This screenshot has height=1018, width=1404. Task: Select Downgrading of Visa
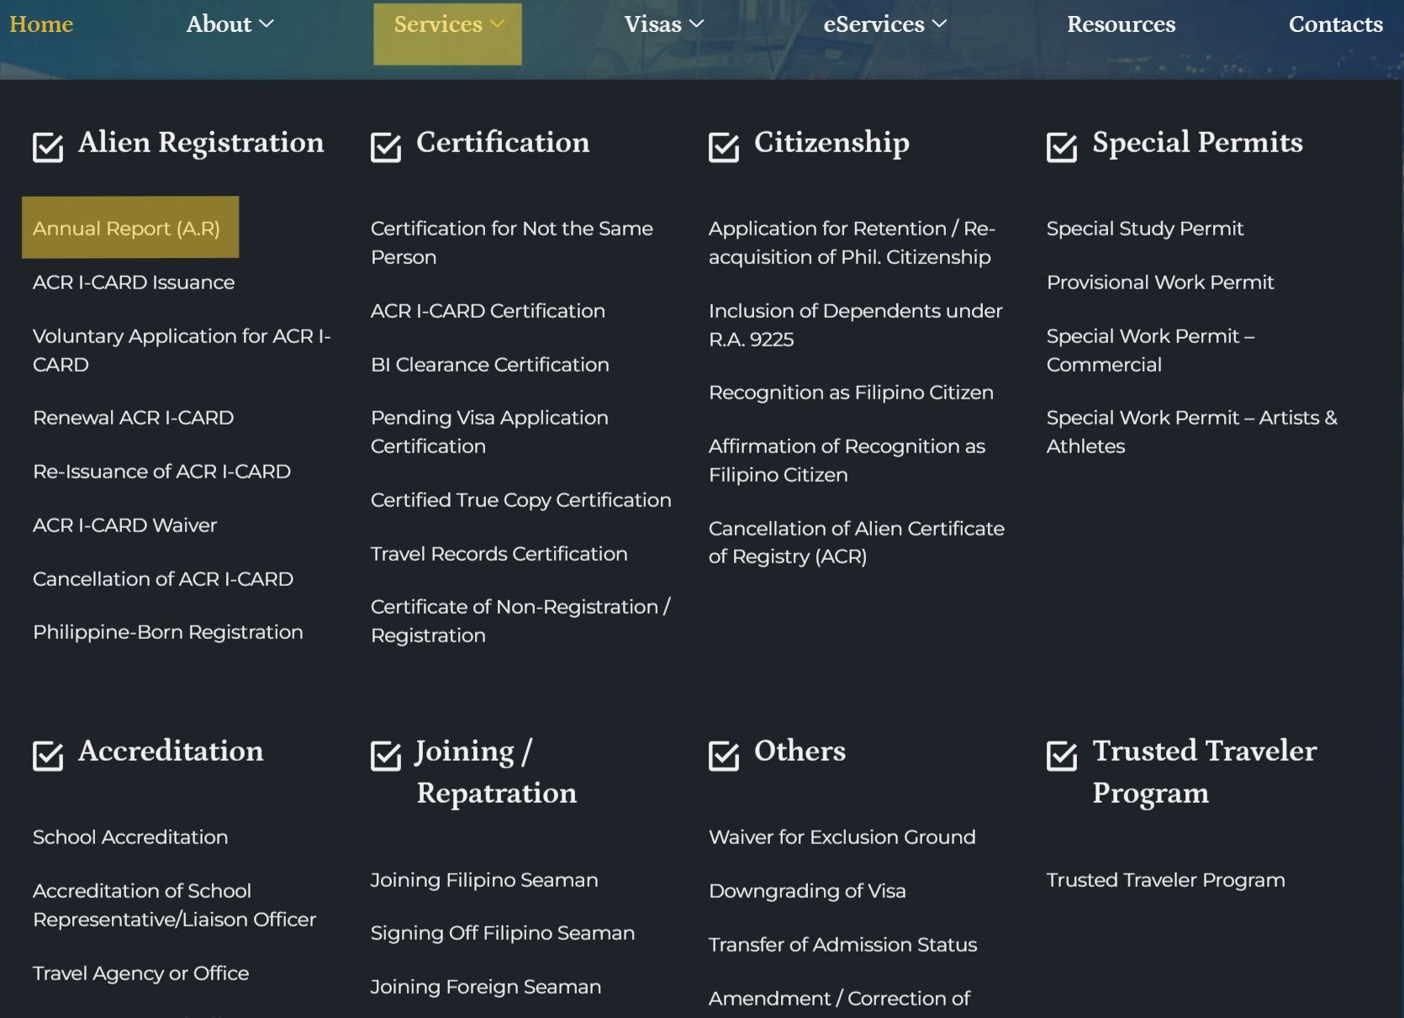click(x=807, y=891)
